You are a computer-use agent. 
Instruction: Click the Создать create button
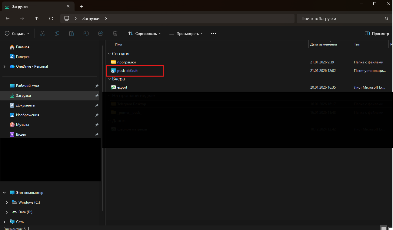click(x=17, y=33)
